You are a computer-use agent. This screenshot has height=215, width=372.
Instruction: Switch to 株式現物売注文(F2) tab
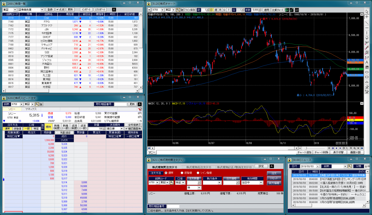point(199,167)
